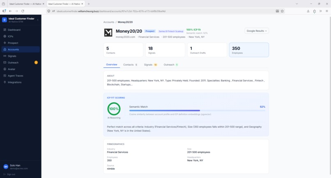This screenshot has width=331, height=178.
Task: Switch to the Outreach tab
Action: point(171,65)
